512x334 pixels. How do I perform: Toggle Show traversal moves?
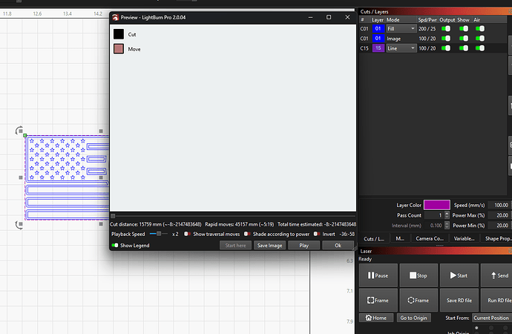187,234
